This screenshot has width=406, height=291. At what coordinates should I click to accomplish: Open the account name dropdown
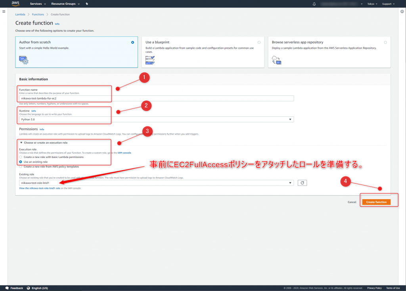[341, 4]
